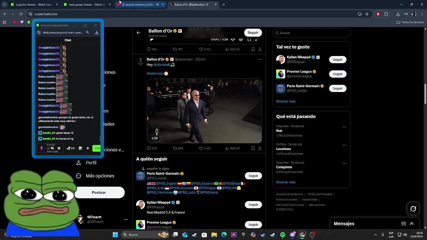Open the Kick chat shop icon
Viewport: 427px width, 240px height.
[x=80, y=148]
